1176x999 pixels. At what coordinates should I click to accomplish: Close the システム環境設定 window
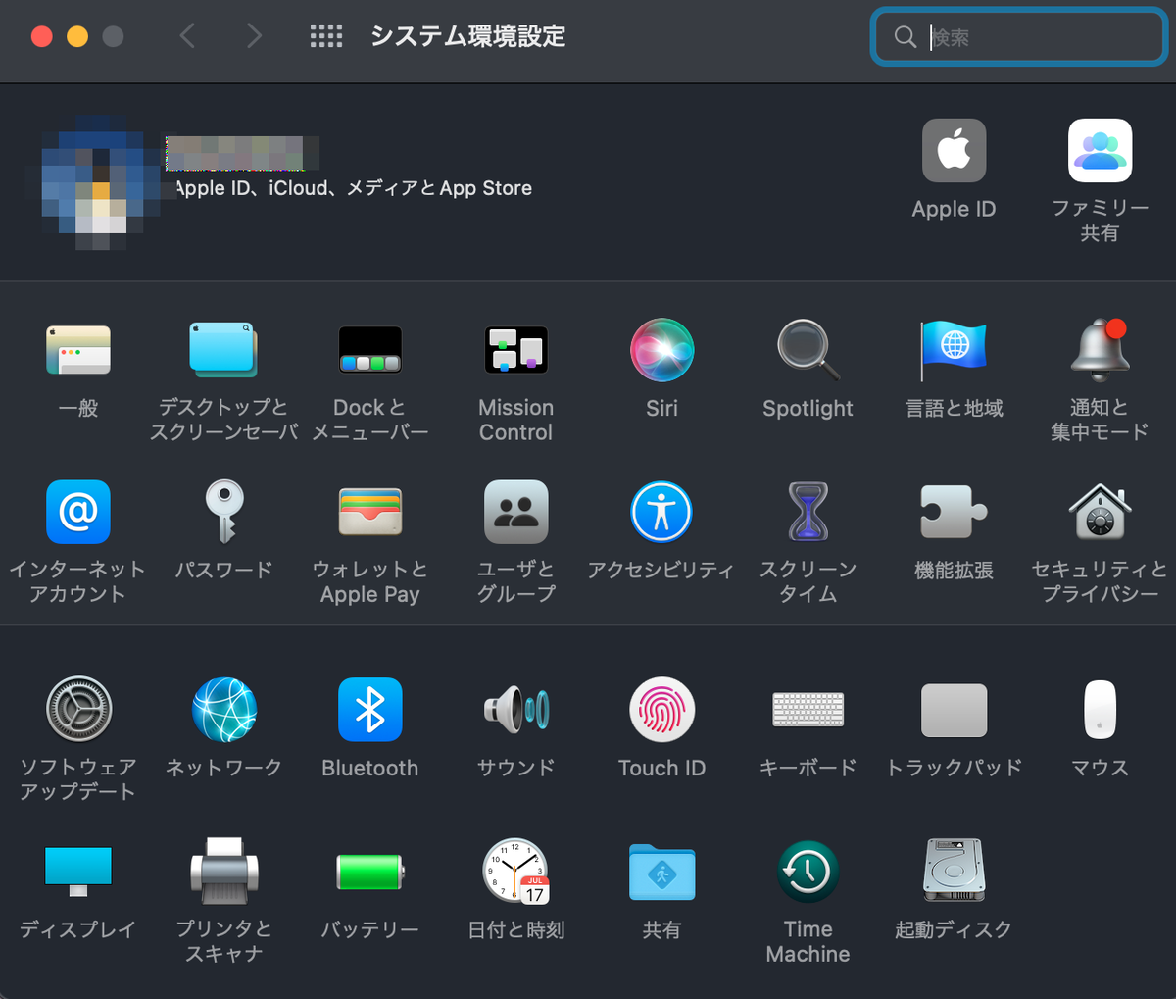41,36
